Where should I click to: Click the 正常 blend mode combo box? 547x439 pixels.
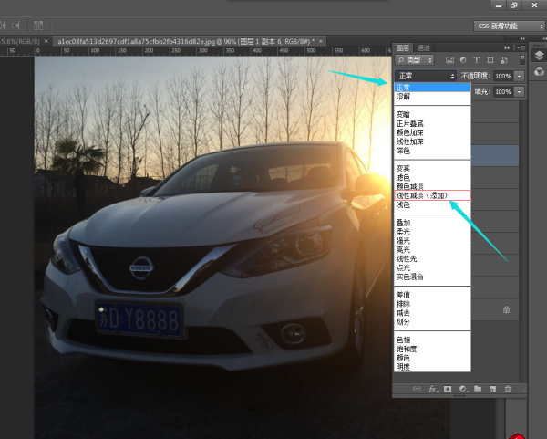(425, 76)
